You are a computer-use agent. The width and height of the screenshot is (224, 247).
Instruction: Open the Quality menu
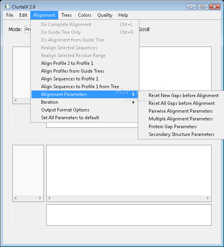click(105, 15)
